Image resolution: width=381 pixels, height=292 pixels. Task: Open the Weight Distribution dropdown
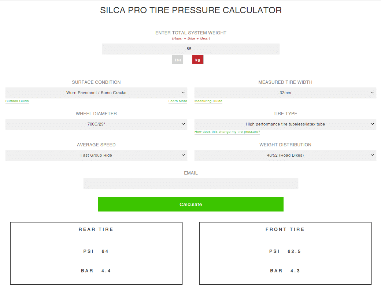285,156
